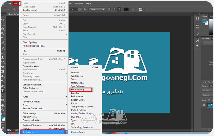Click the 50% zoom level field
Image resolution: width=214 pixels, height=136 pixels.
(x=9, y=130)
